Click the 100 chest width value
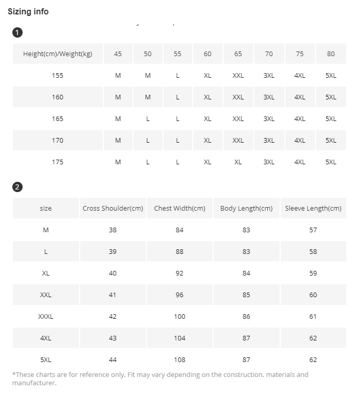The image size is (352, 395). pyautogui.click(x=179, y=317)
